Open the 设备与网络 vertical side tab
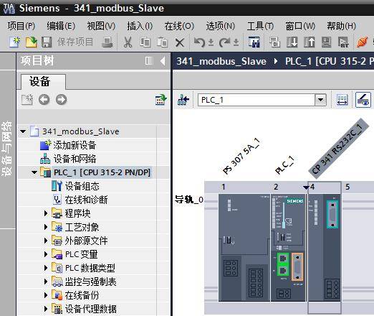This screenshot has width=374, height=316. point(7,149)
